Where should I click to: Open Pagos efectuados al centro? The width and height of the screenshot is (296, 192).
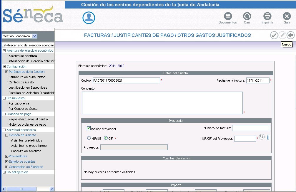tap(28, 119)
